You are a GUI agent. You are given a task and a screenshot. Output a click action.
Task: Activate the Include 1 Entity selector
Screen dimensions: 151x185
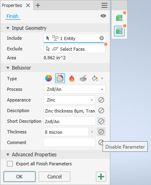point(74,38)
